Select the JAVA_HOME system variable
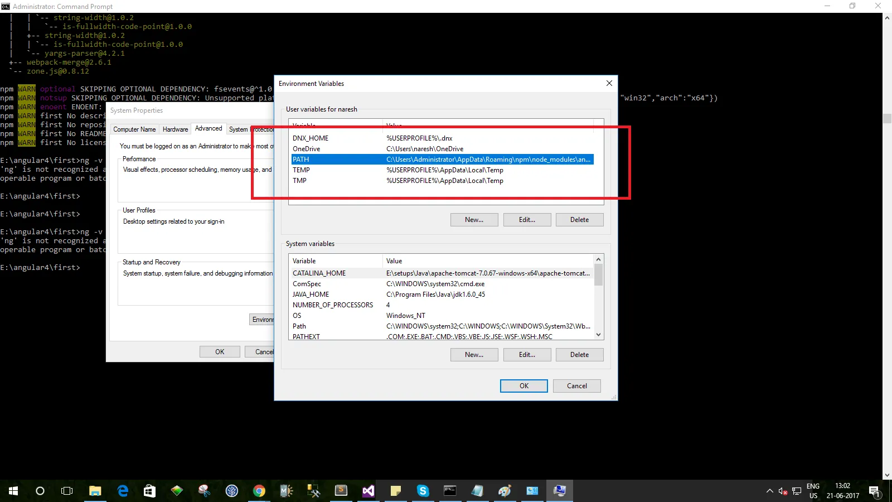 coord(442,295)
